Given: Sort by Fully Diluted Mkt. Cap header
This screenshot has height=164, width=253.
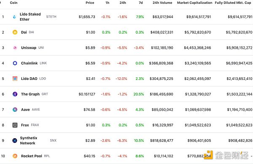Looking at the screenshot, I should point(233,3).
